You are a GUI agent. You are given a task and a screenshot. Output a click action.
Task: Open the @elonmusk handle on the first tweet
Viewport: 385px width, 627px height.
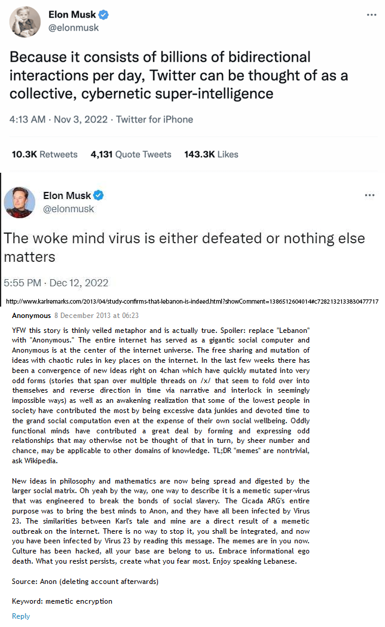[74, 27]
